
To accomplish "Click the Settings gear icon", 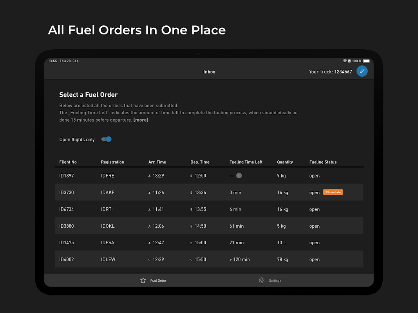I will click(x=262, y=281).
